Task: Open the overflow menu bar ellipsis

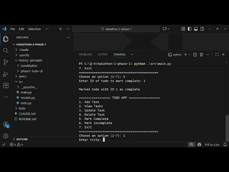Action: tap(47, 29)
